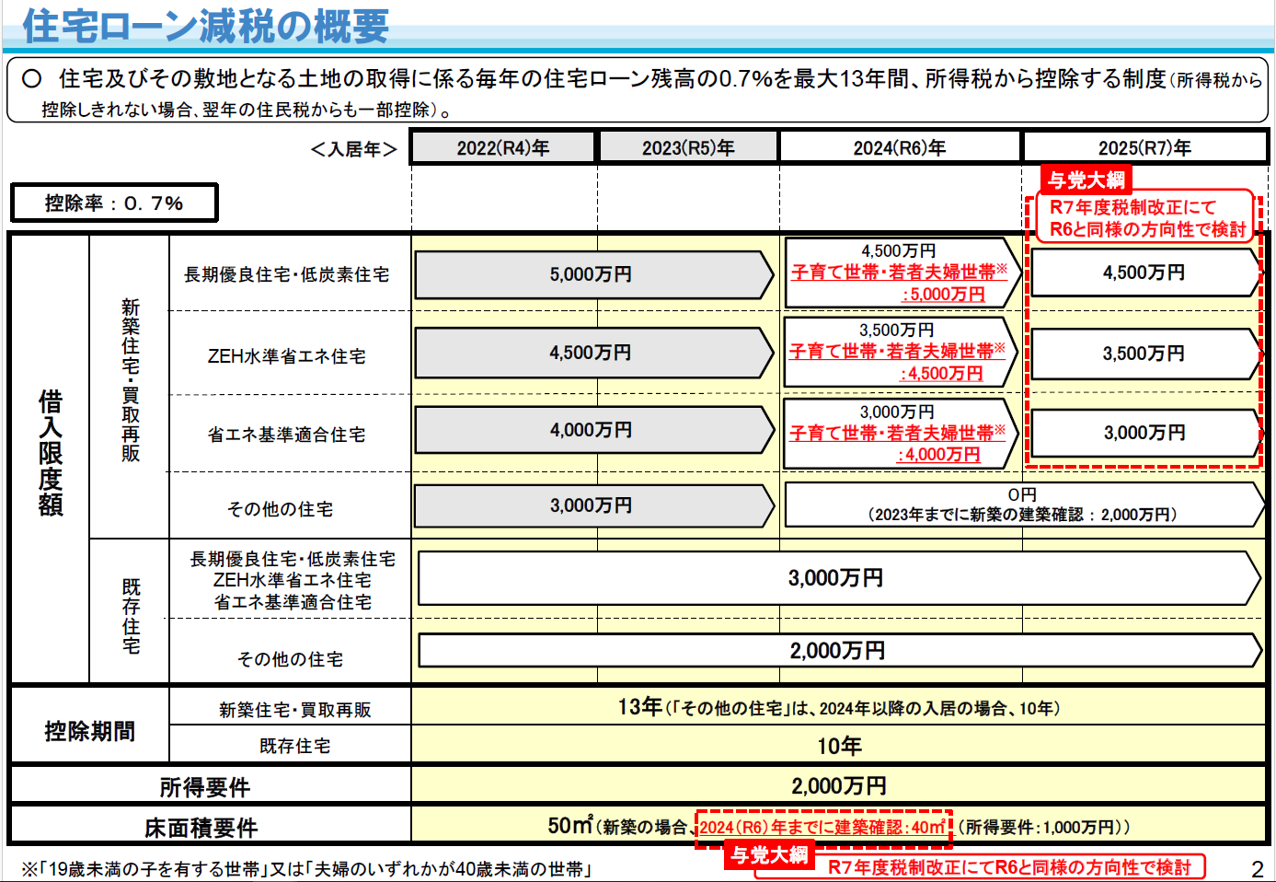Click the 4,000万円 arrow for 省エネ基準適合住宅
Image resolution: width=1276 pixels, height=882 pixels.
tap(594, 430)
